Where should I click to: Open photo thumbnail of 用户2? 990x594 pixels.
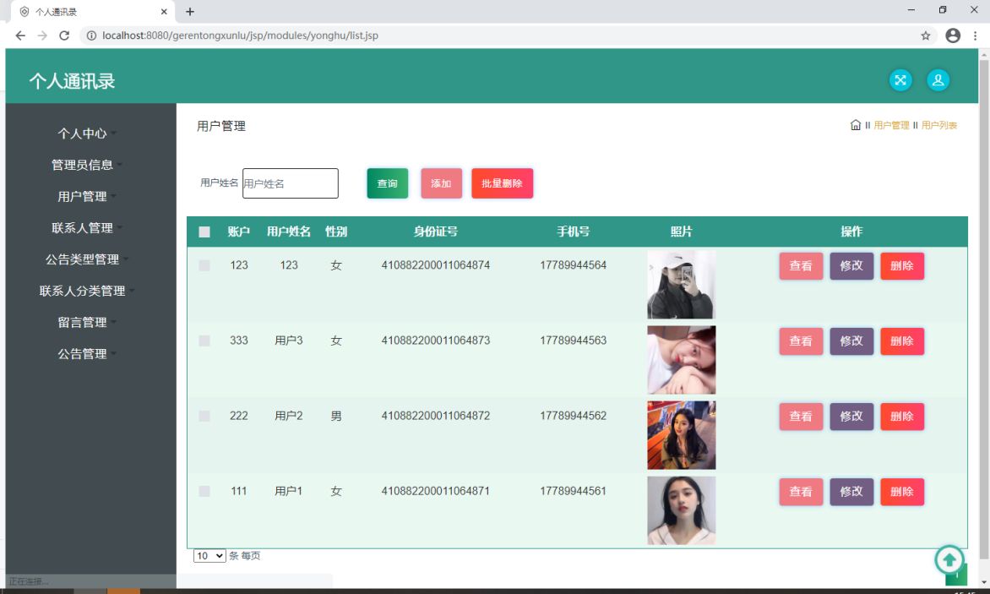[681, 435]
